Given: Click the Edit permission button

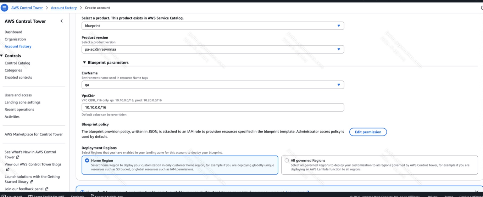Looking at the screenshot, I should pos(368,132).
